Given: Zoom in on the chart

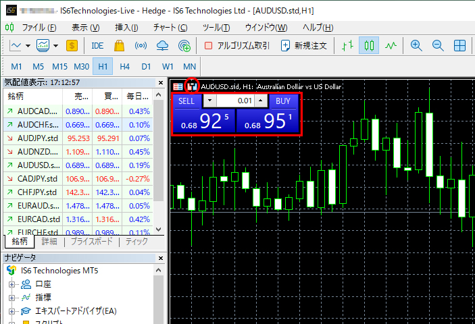Looking at the screenshot, I should click(416, 46).
